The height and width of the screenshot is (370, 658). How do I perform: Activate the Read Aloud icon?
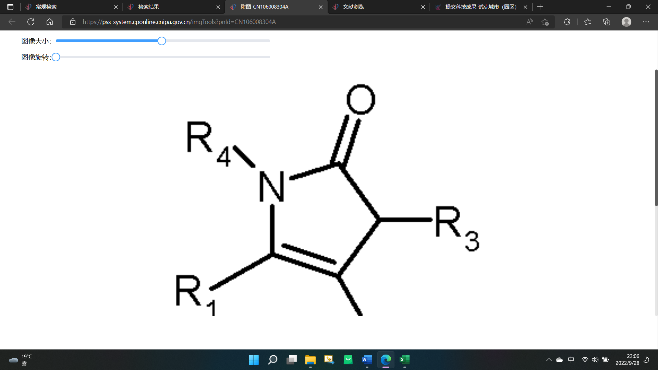click(529, 22)
